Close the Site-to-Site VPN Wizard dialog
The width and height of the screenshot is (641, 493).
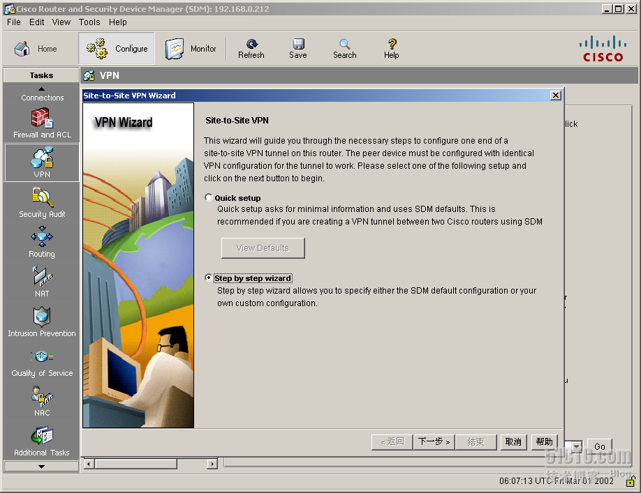click(556, 96)
